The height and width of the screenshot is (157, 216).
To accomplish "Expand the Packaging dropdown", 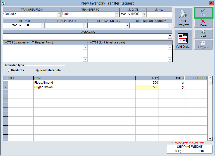I will pos(170,36).
